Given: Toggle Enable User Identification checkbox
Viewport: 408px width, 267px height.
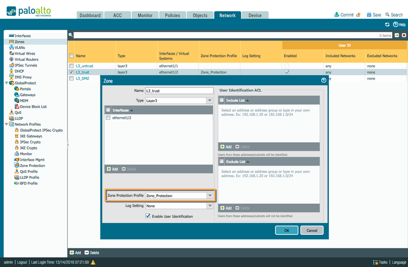Looking at the screenshot, I should [x=148, y=216].
